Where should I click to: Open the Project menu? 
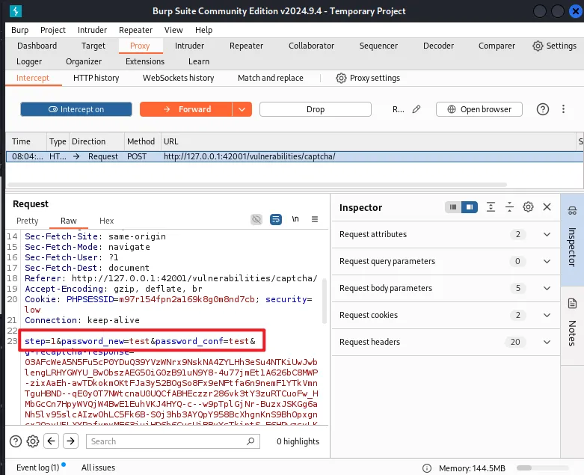click(x=53, y=30)
